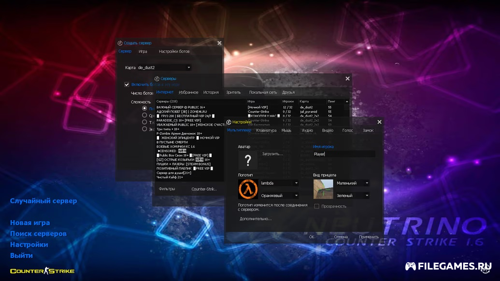Switch to the Клавиатура tab
This screenshot has width=500, height=281.
(266, 130)
